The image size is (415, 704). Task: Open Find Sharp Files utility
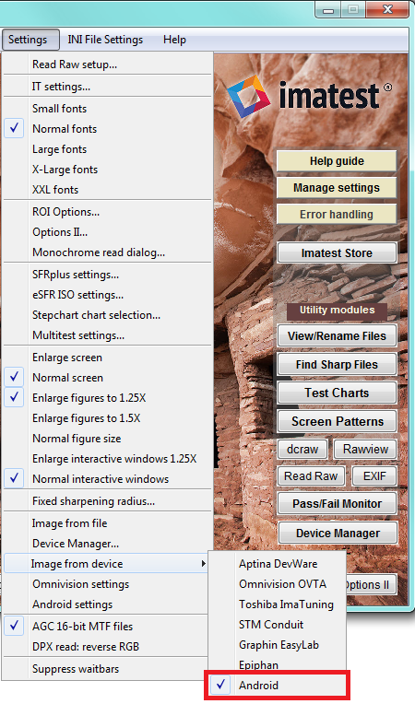[x=337, y=364]
